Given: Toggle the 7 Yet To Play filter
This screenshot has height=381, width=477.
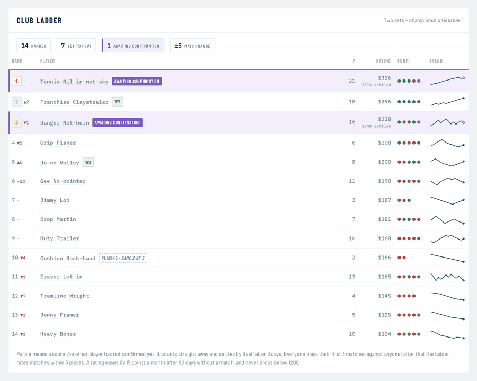Looking at the screenshot, I should click(76, 46).
